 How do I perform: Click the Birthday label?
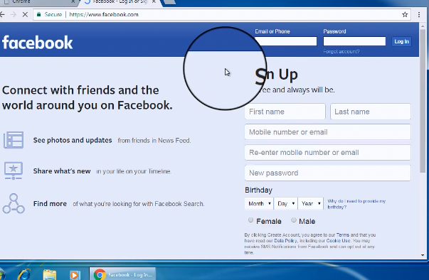258,190
